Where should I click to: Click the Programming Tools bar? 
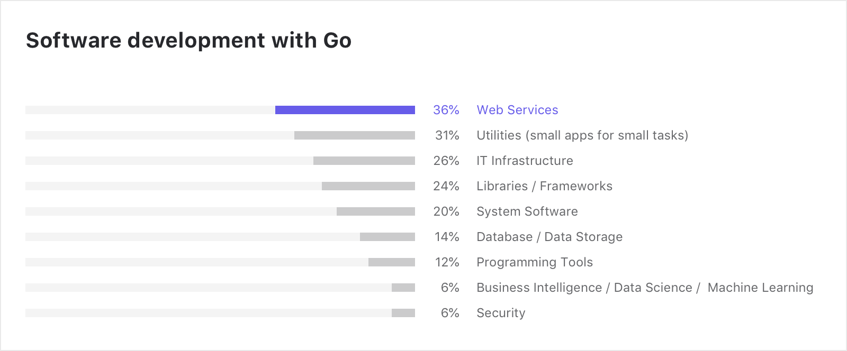click(x=392, y=262)
